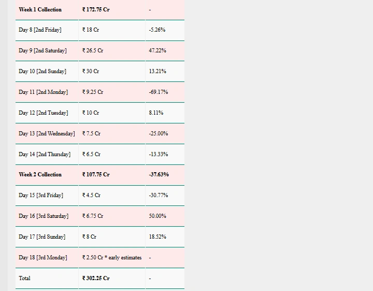The width and height of the screenshot is (373, 291).
Task: Click the Day 17 [3rd Sunday] cell
Action: click(x=42, y=237)
